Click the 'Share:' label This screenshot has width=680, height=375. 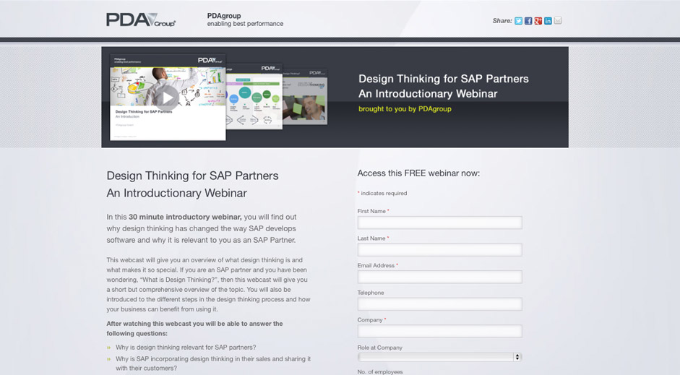pos(502,21)
